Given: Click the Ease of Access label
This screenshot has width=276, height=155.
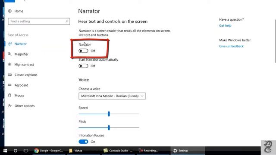Looking at the screenshot, I should [18, 35].
